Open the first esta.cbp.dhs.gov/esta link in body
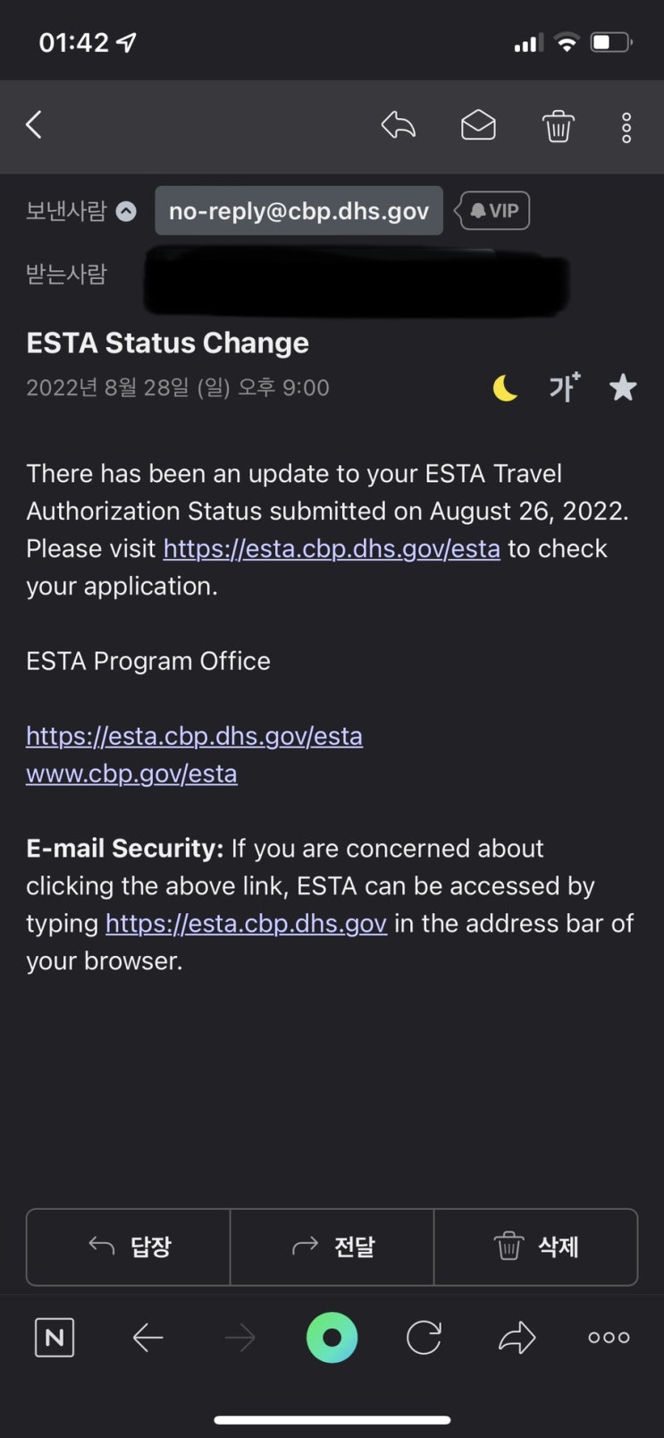The height and width of the screenshot is (1438, 664). (x=332, y=548)
